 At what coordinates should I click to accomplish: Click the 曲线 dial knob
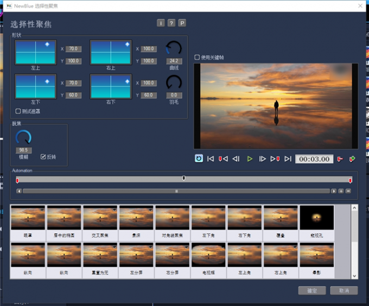point(174,48)
